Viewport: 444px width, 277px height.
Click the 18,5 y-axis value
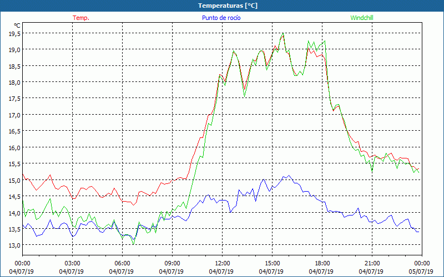[14, 66]
